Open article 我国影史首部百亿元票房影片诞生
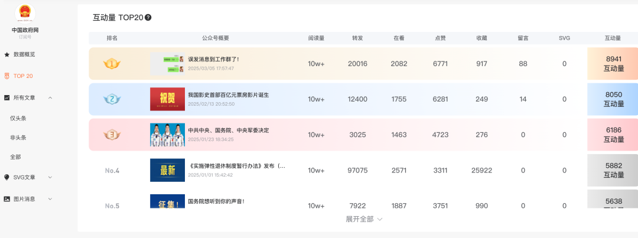This screenshot has height=238, width=638. (x=228, y=95)
